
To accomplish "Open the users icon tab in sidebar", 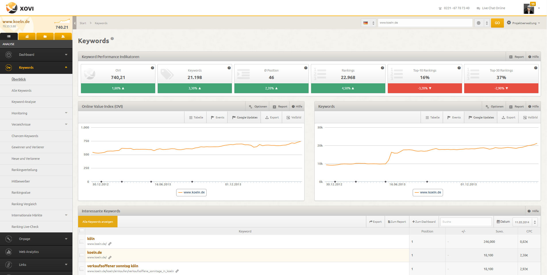I will pos(63,36).
